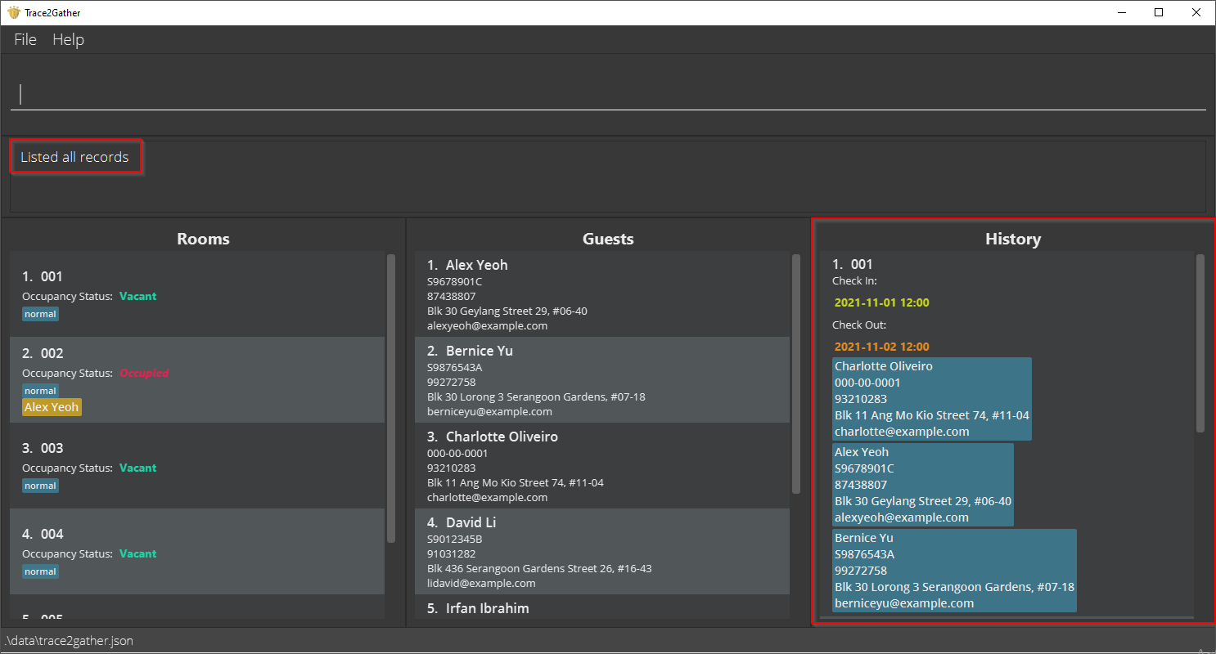Open the File menu
This screenshot has height=654, width=1216.
tap(25, 39)
